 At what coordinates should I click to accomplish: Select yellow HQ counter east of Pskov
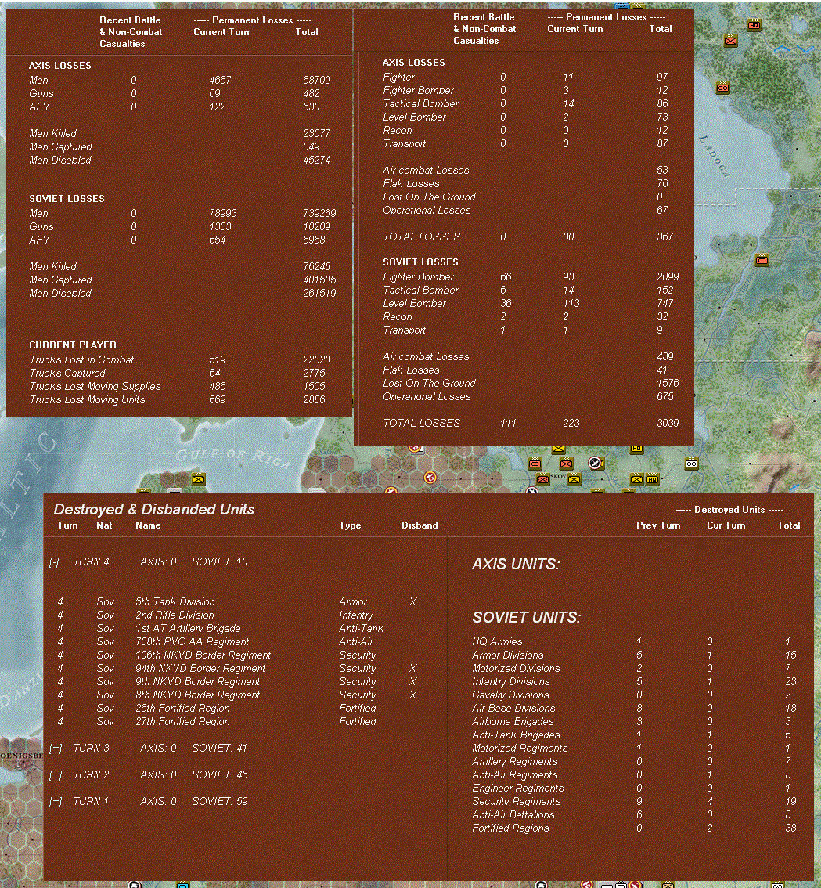pyautogui.click(x=652, y=480)
